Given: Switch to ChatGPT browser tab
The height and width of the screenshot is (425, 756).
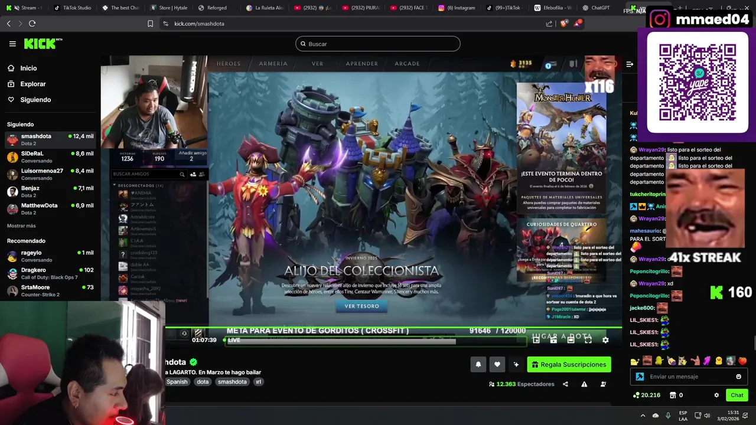Looking at the screenshot, I should [601, 8].
